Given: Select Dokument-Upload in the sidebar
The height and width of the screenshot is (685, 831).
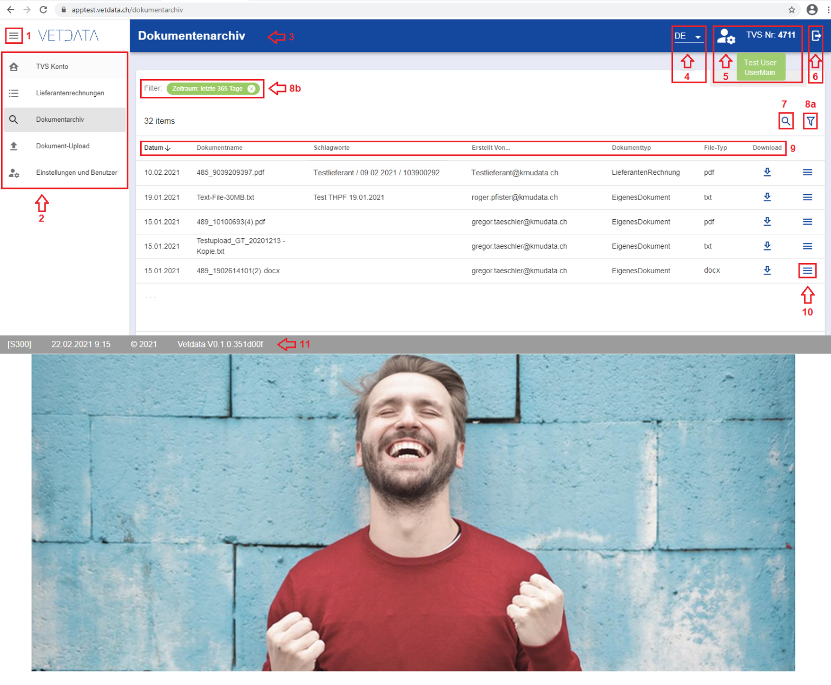Looking at the screenshot, I should click(x=63, y=146).
